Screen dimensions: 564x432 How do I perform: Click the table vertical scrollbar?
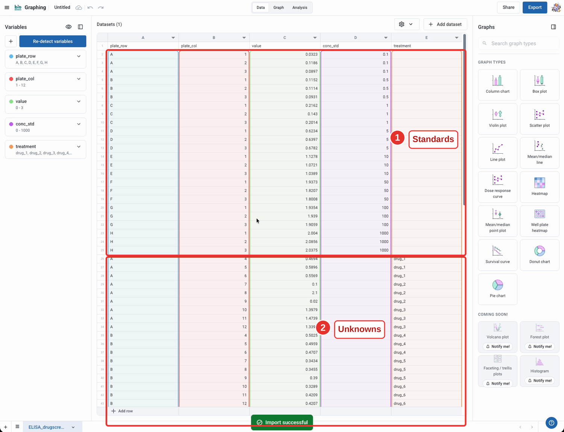click(465, 119)
